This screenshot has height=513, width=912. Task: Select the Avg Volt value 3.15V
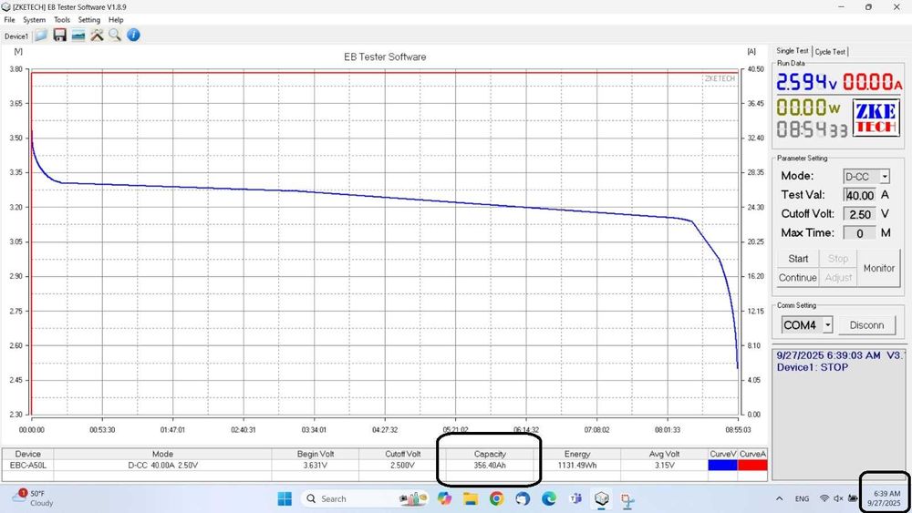[x=664, y=466]
